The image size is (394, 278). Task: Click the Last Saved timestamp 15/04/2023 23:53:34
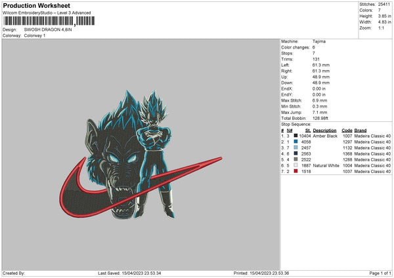[141, 273]
